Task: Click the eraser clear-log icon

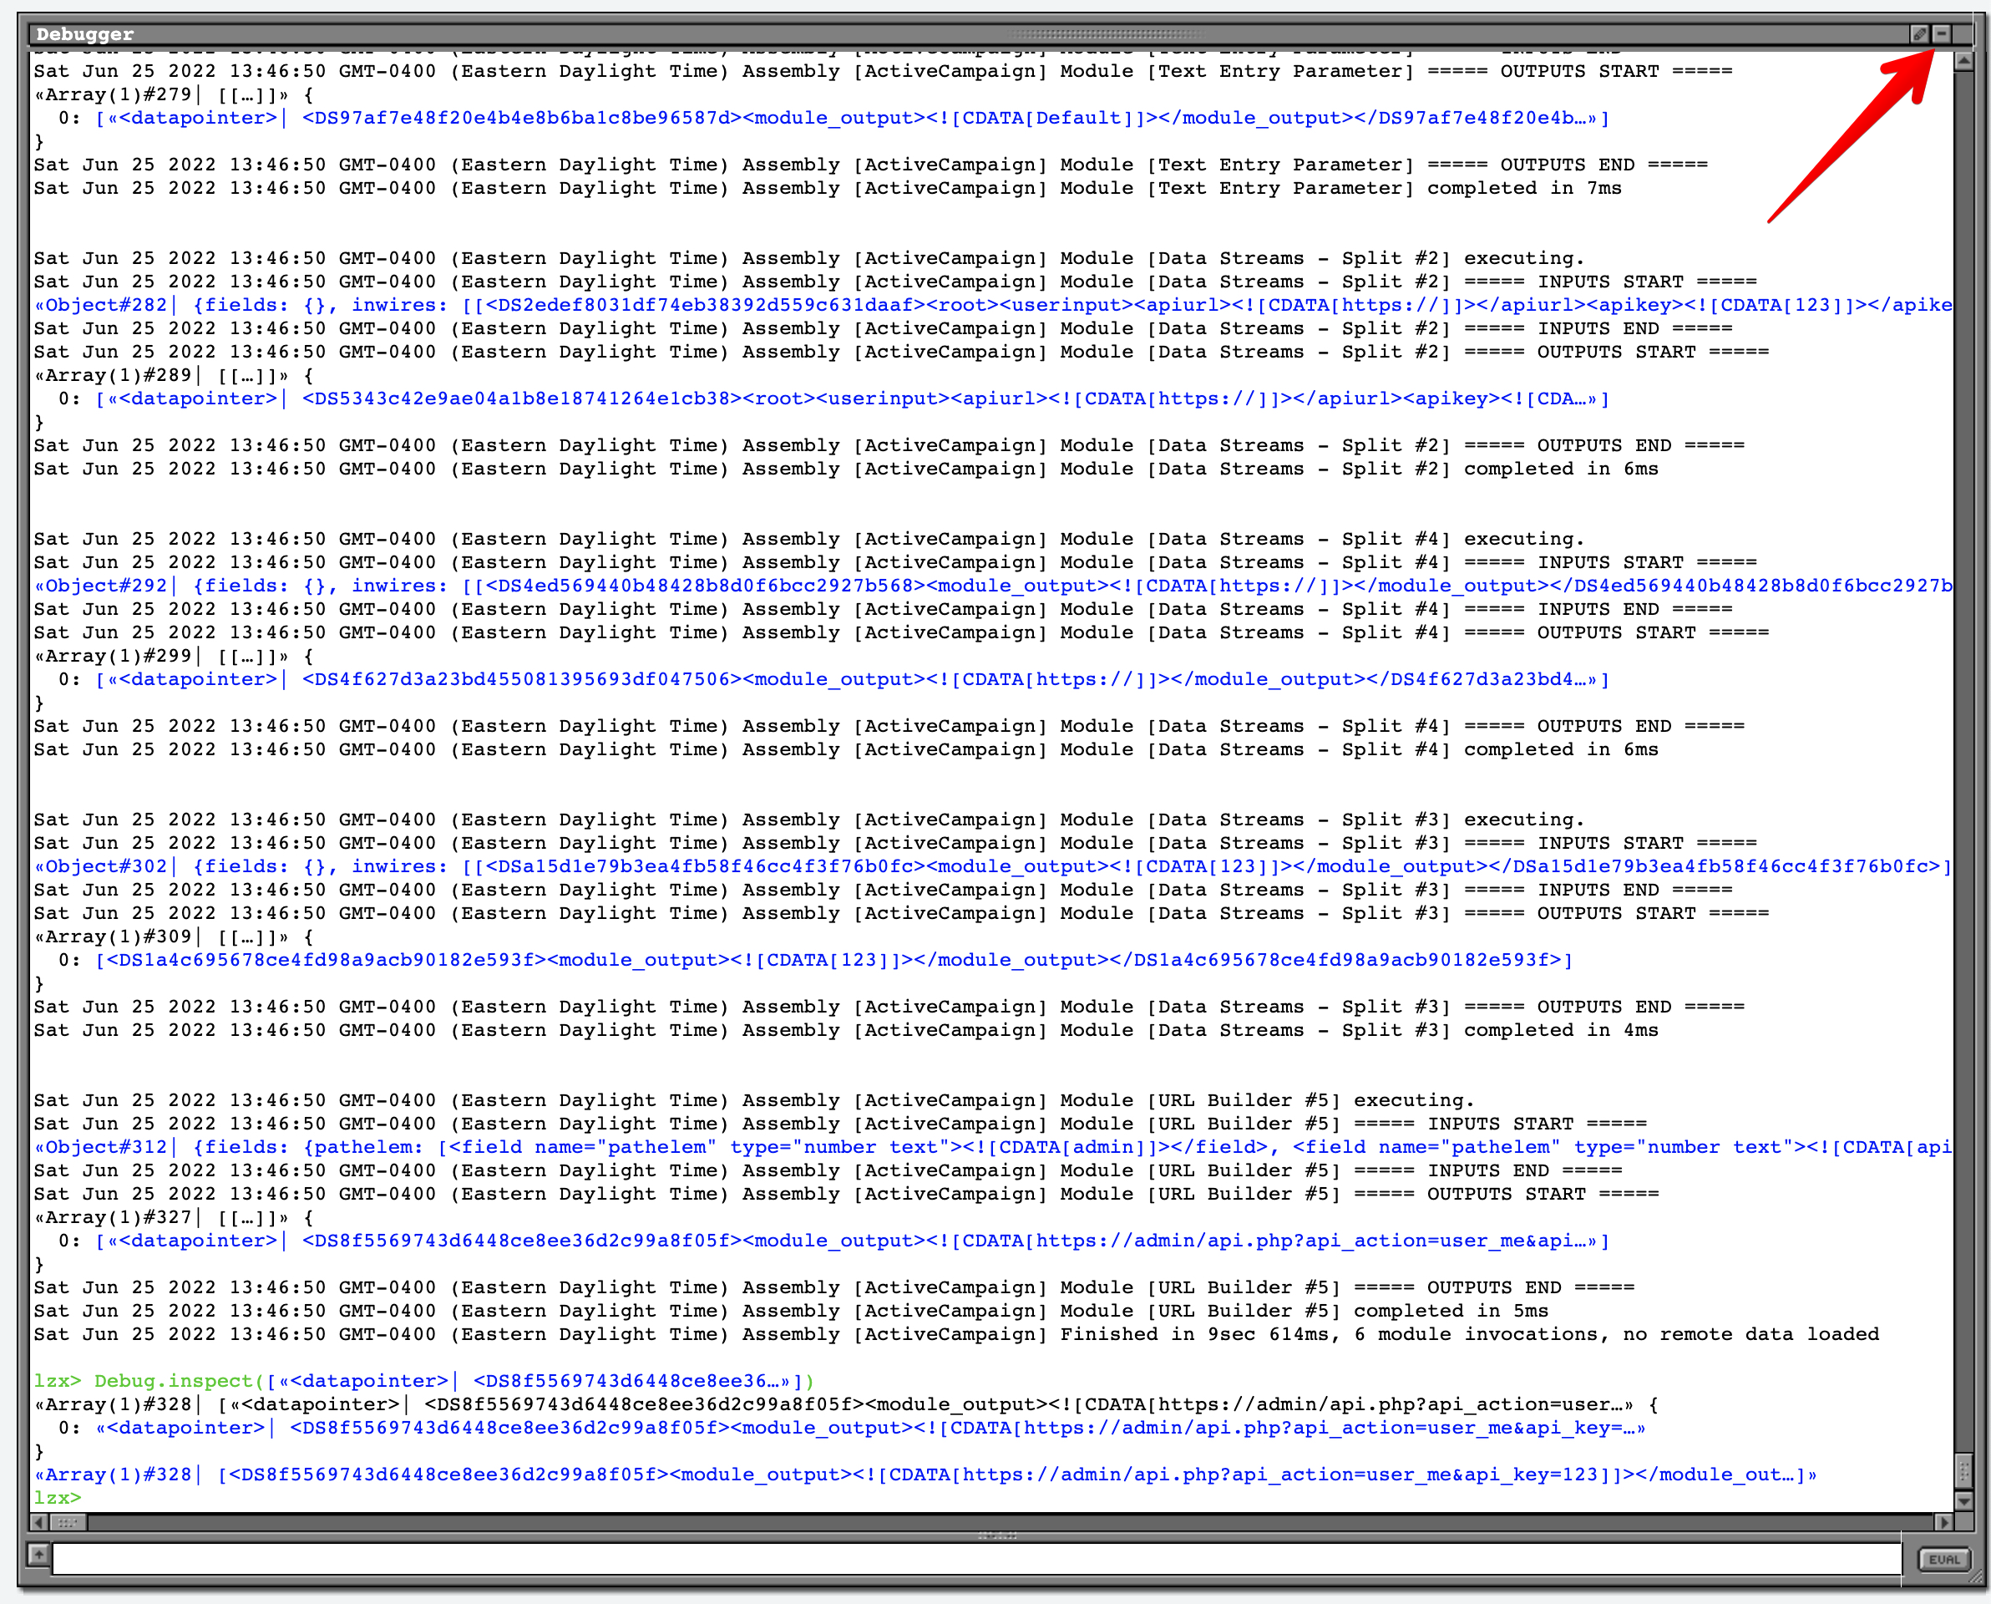Action: 1919,34
